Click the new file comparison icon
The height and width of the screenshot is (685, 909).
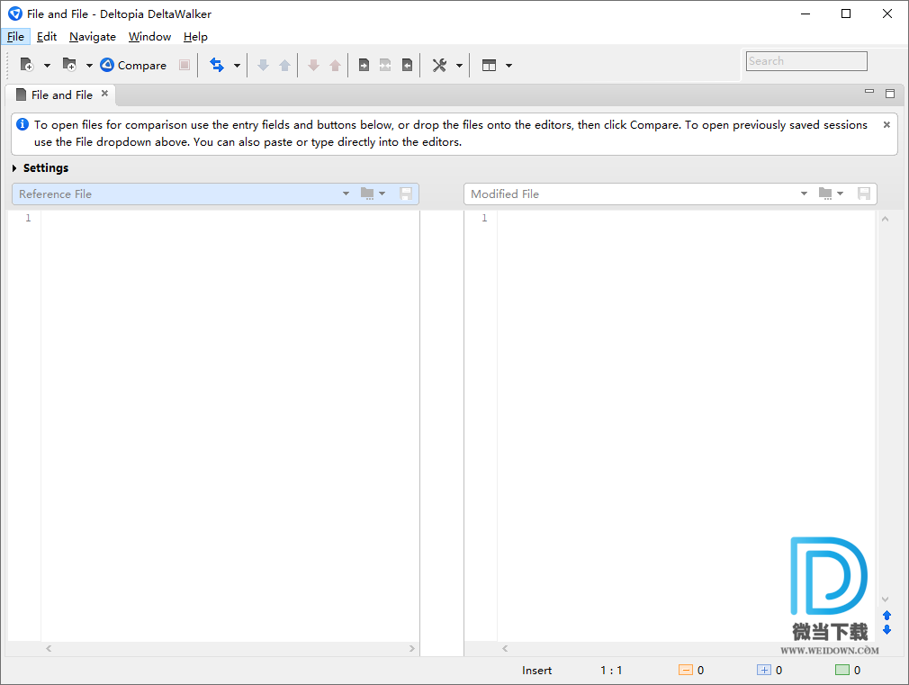pos(27,65)
